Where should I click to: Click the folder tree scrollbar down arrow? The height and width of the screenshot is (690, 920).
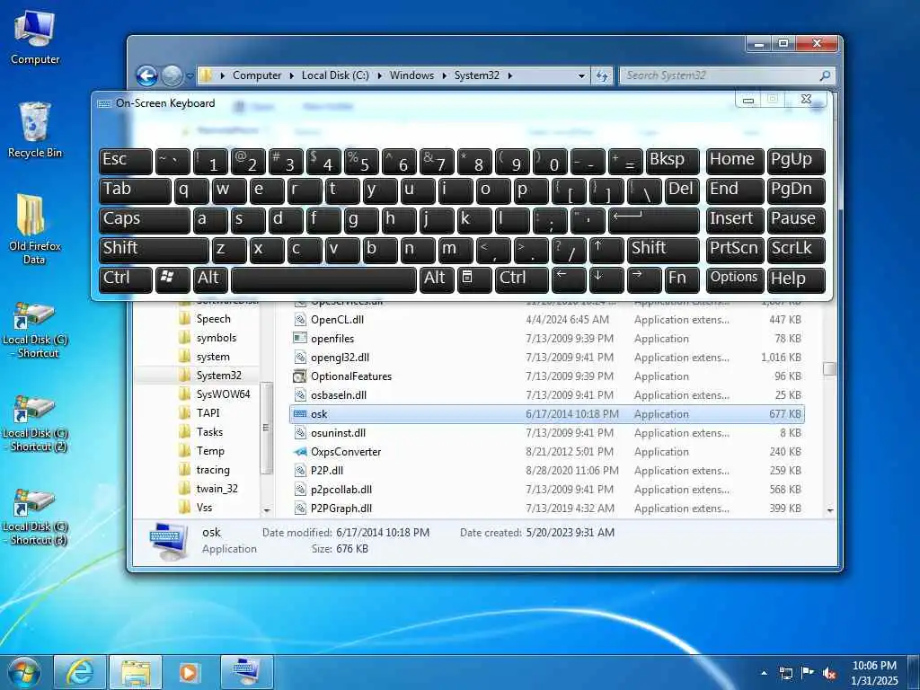point(266,510)
